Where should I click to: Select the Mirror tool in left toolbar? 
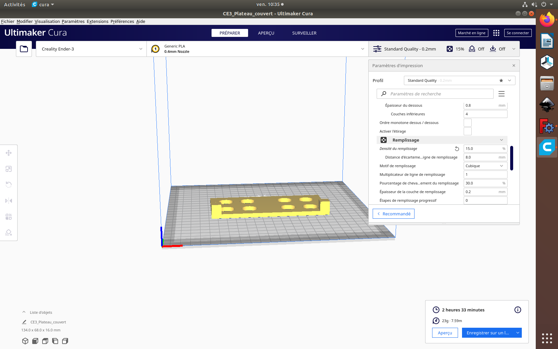(x=9, y=201)
